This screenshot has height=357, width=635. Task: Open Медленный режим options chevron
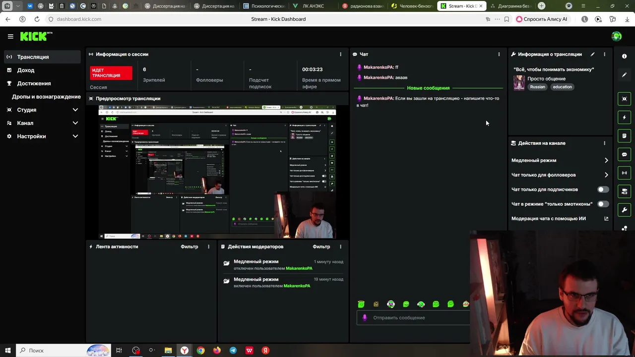[606, 161]
